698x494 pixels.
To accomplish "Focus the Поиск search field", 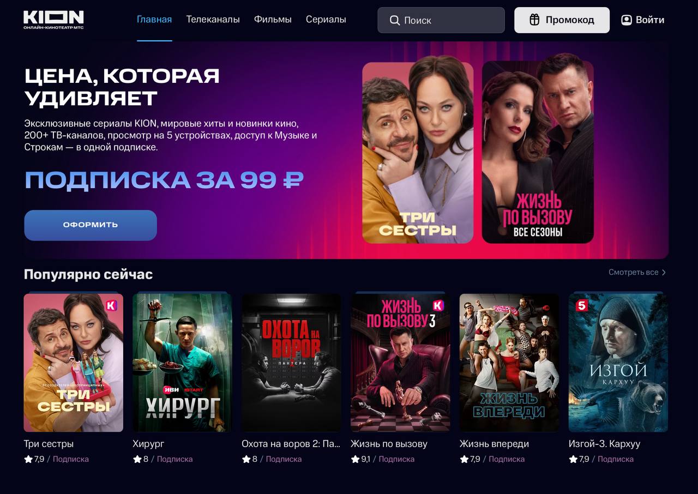I will click(x=441, y=20).
